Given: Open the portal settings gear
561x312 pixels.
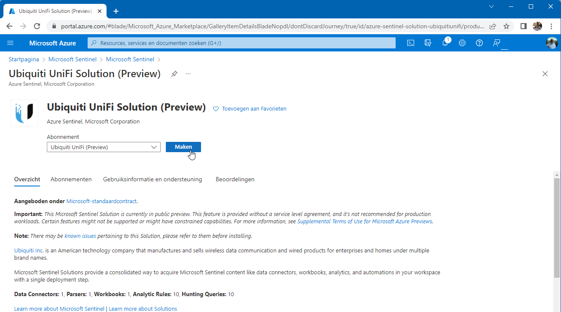Looking at the screenshot, I should [462, 43].
